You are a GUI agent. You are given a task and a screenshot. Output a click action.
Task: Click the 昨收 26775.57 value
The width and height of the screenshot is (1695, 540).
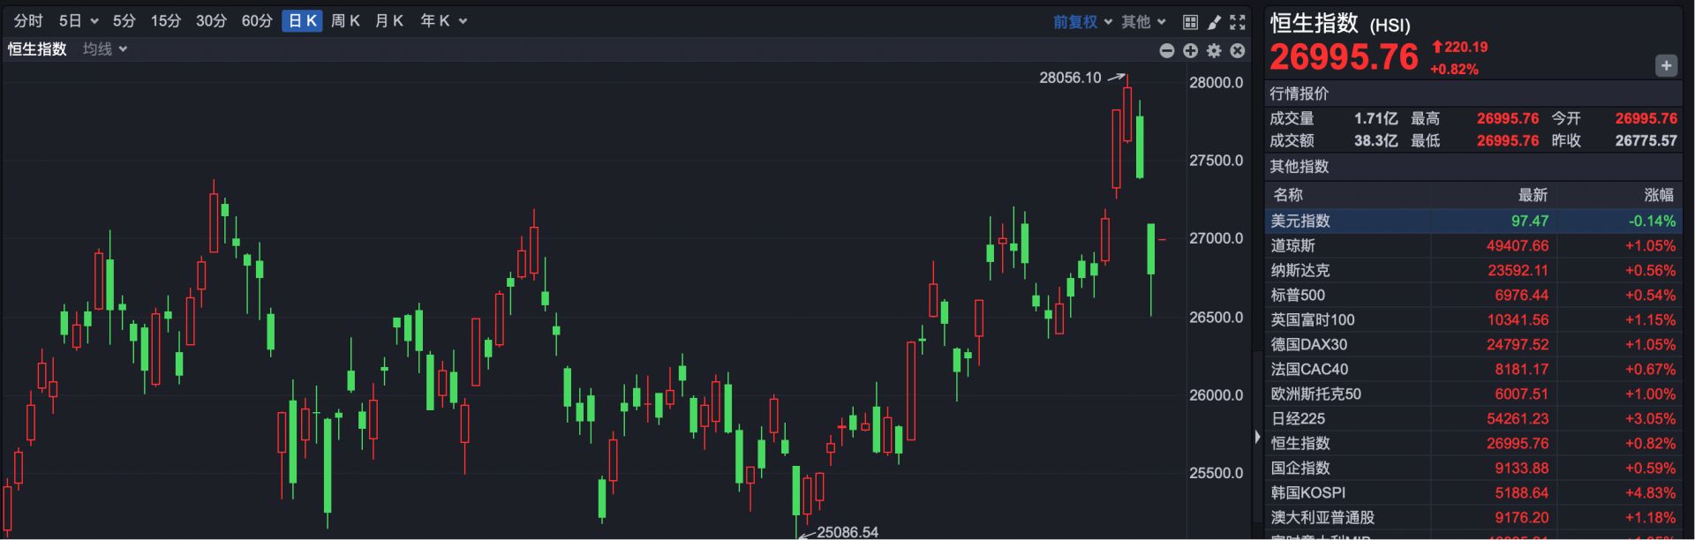(x=1646, y=140)
